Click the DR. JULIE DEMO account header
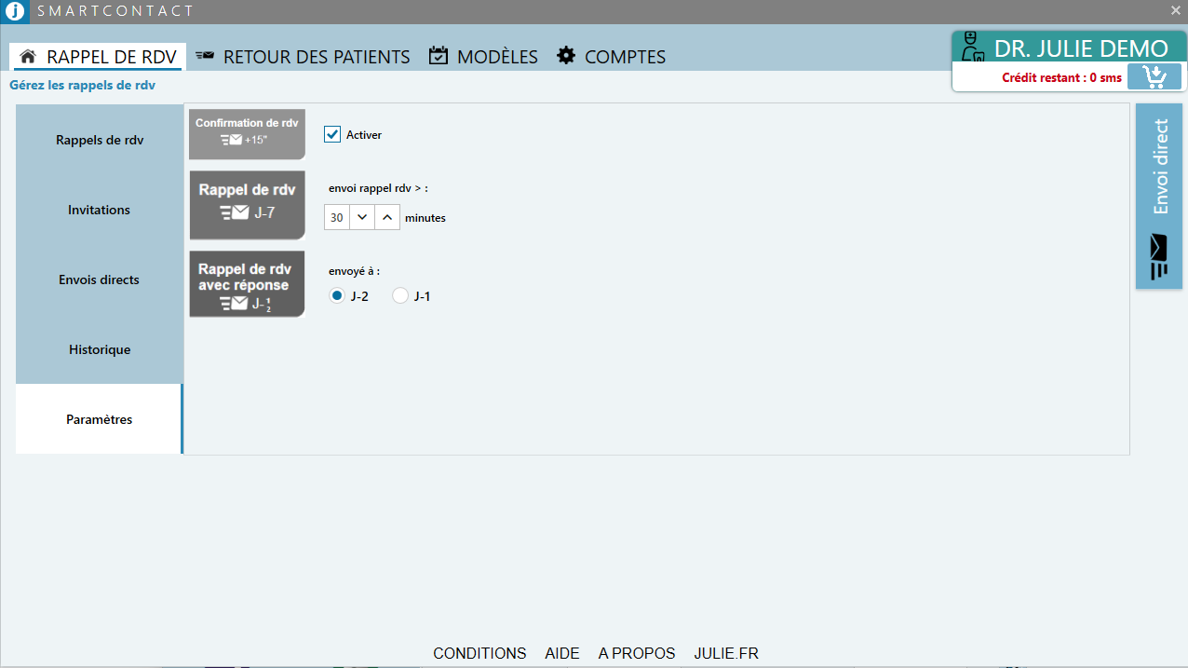This screenshot has height=668, width=1188. pyautogui.click(x=1069, y=48)
